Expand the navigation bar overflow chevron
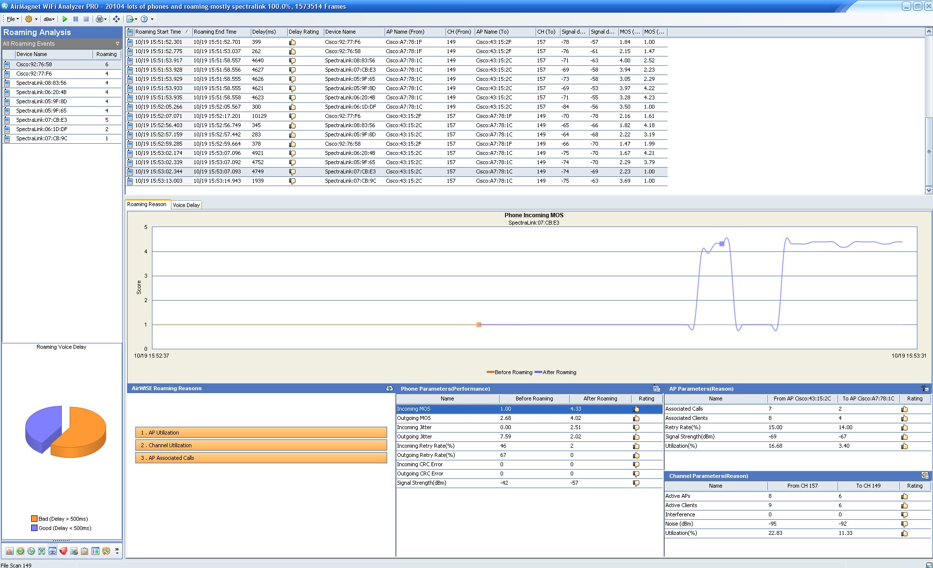The width and height of the screenshot is (933, 568). pos(117,551)
